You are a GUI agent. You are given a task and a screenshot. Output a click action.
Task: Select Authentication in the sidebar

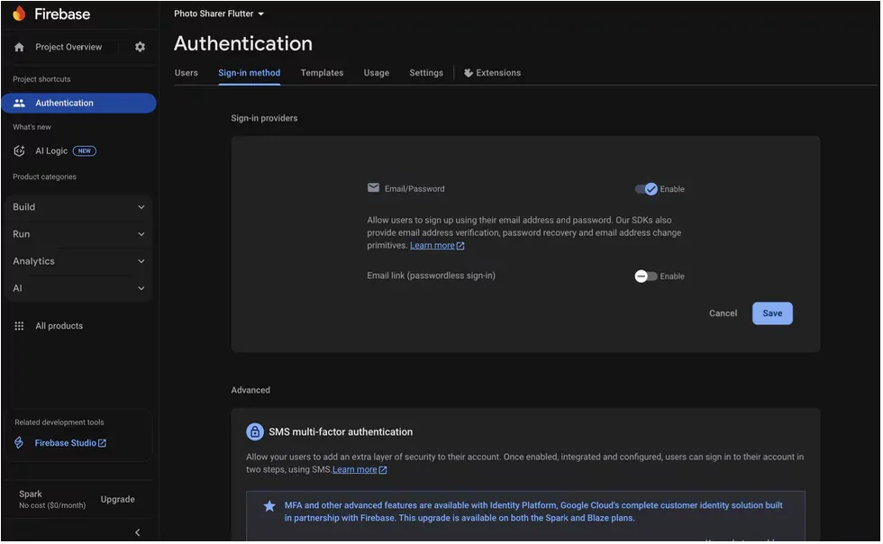tap(79, 103)
